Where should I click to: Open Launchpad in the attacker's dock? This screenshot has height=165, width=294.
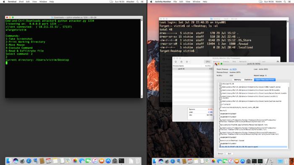(22, 161)
